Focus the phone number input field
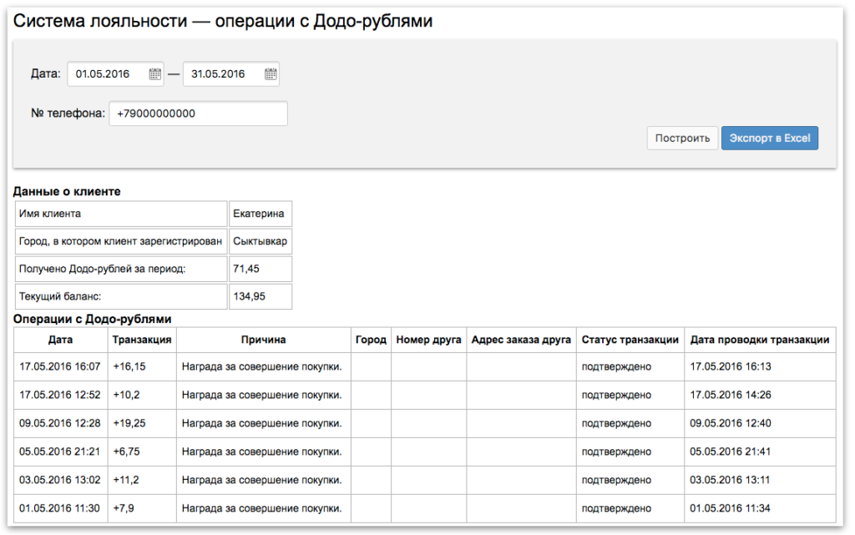This screenshot has width=855, height=535. [x=199, y=114]
